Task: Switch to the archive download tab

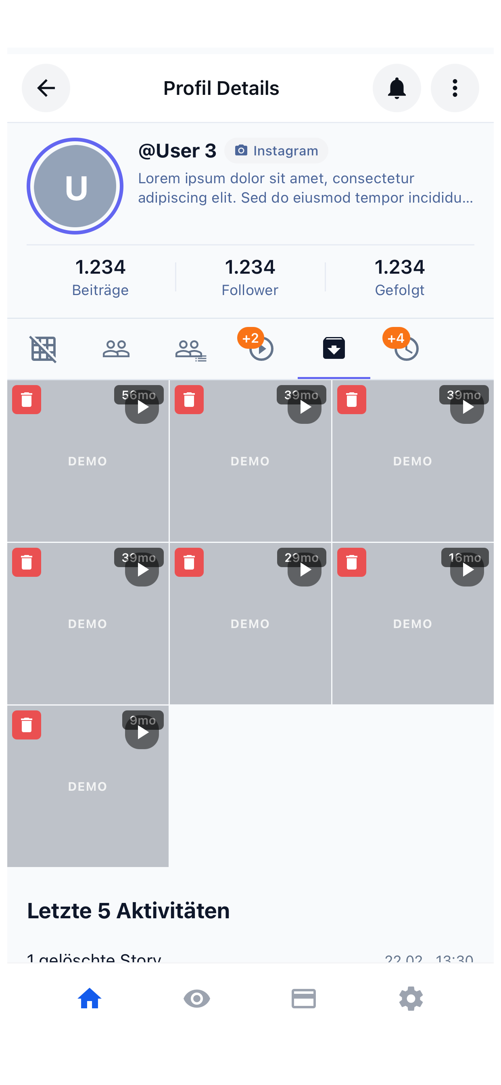Action: (x=334, y=348)
